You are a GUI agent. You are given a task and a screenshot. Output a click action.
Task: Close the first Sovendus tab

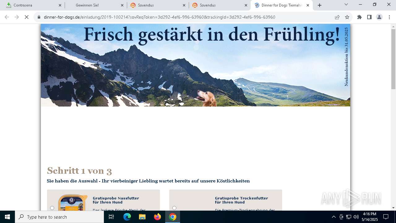184,5
